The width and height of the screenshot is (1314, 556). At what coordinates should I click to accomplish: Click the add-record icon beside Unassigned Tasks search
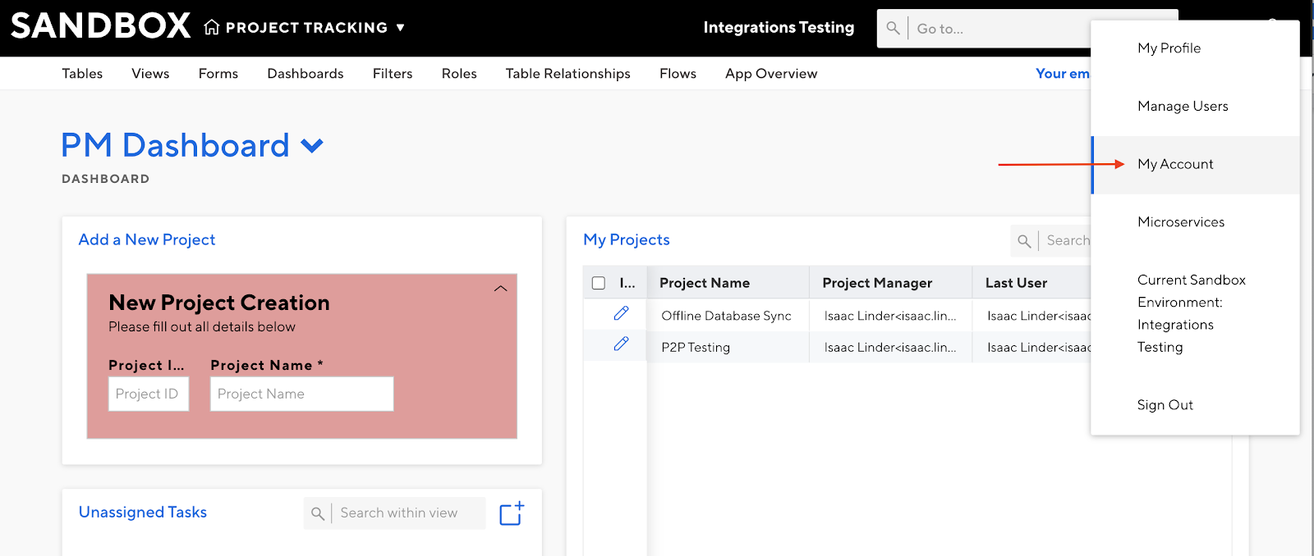512,513
